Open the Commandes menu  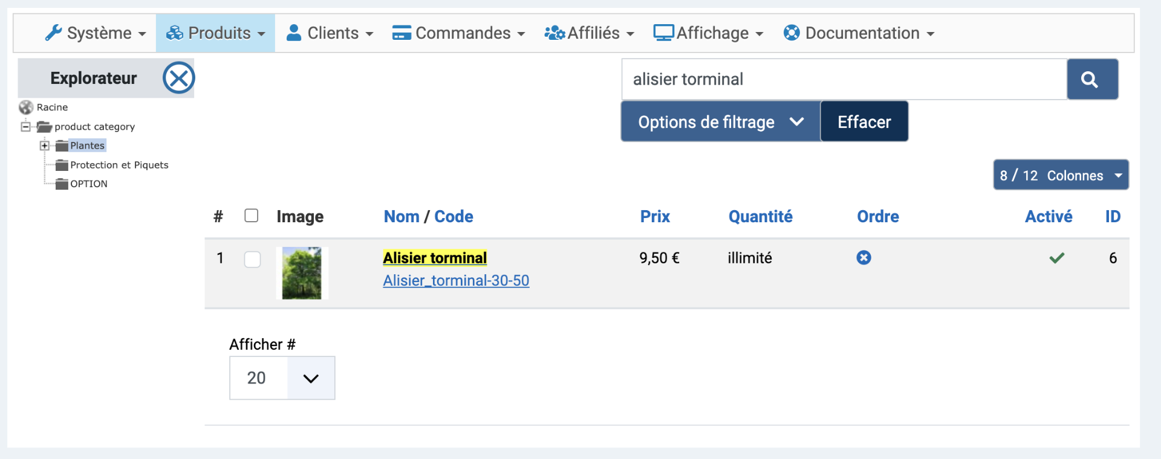pyautogui.click(x=458, y=33)
